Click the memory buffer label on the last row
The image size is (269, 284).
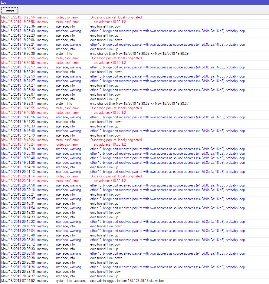click(x=43, y=281)
